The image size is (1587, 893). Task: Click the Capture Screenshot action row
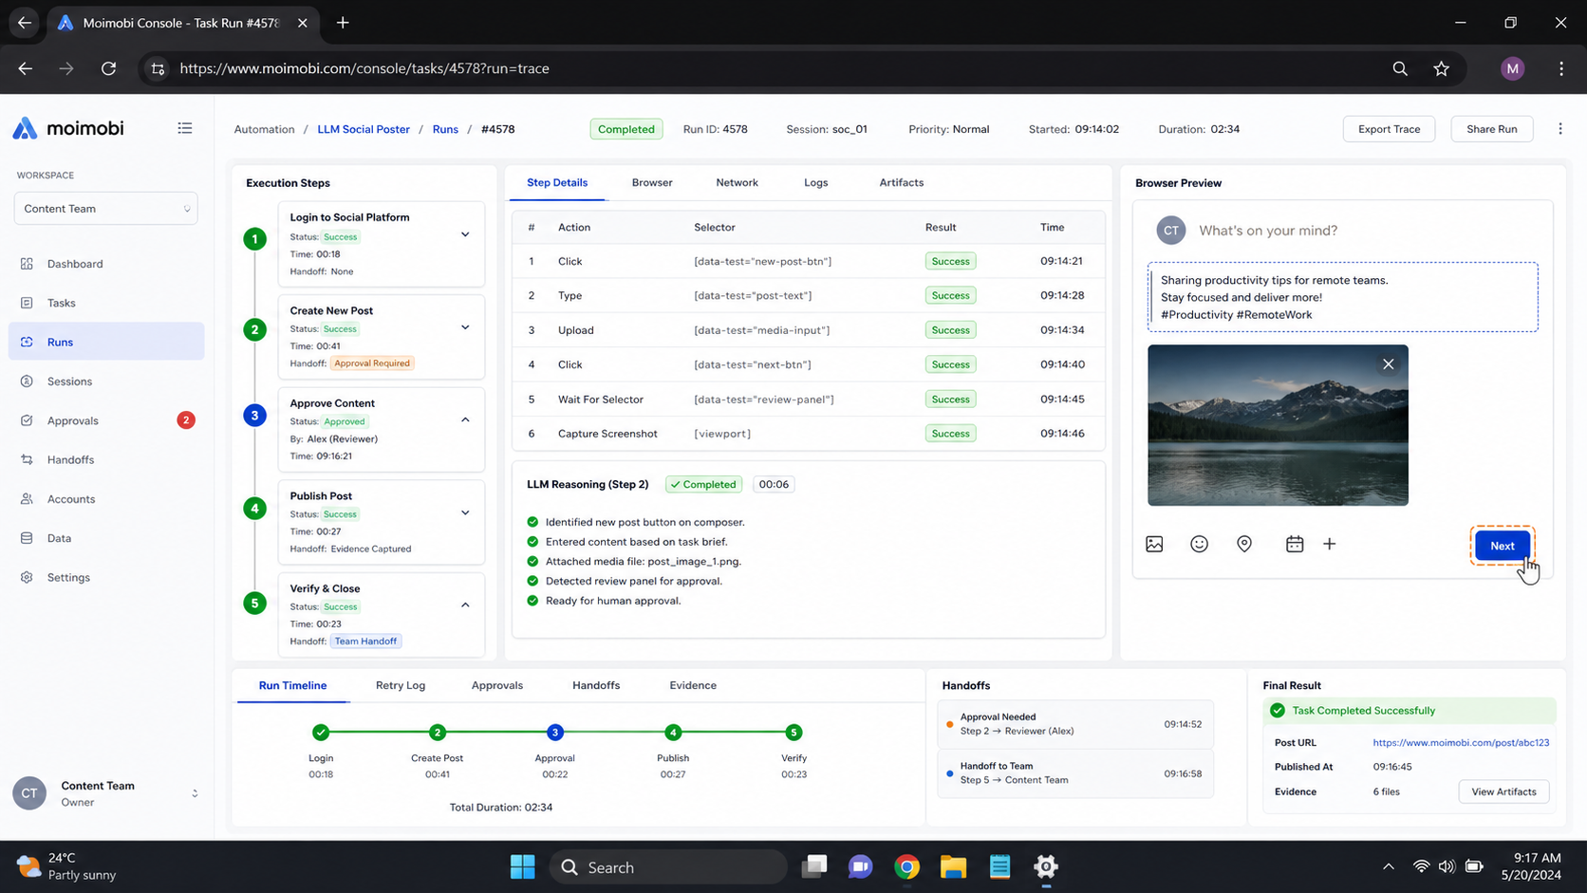808,434
